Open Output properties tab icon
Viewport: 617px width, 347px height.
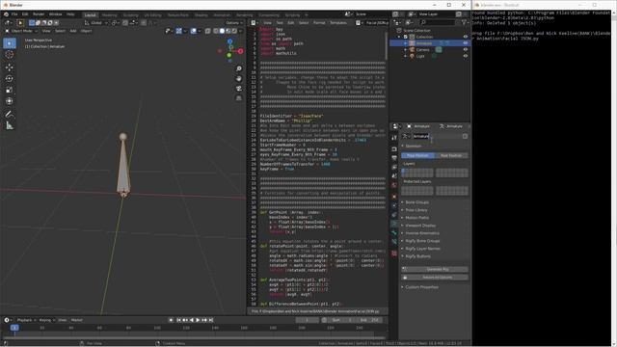(x=394, y=158)
